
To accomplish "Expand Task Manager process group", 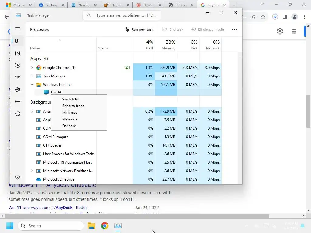I will point(32,76).
